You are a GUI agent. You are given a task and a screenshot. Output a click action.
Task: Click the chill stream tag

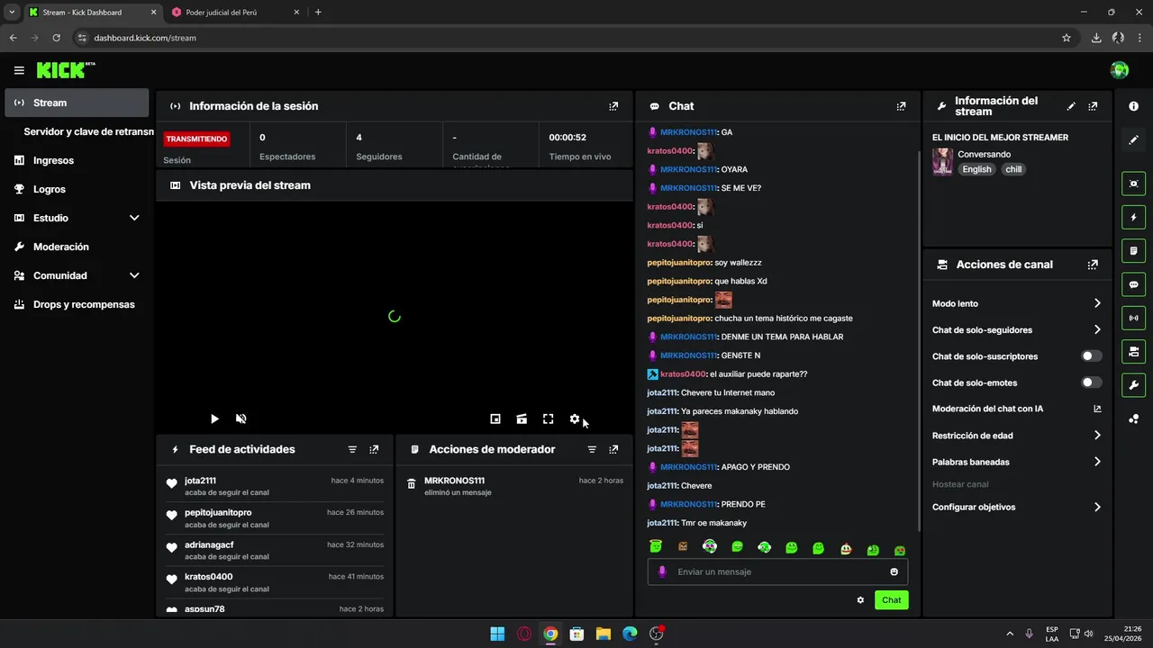(x=1014, y=169)
